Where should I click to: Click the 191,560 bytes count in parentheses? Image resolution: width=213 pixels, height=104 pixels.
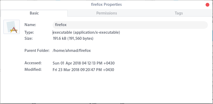pos(80,38)
